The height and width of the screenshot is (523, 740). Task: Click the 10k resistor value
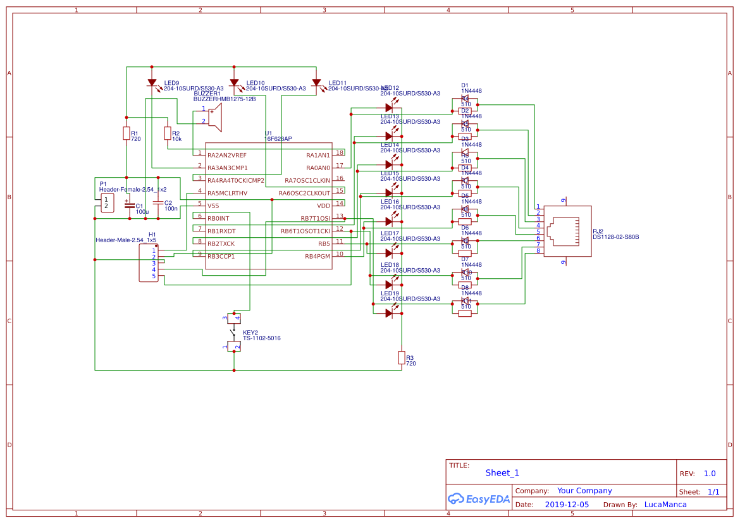pos(177,139)
